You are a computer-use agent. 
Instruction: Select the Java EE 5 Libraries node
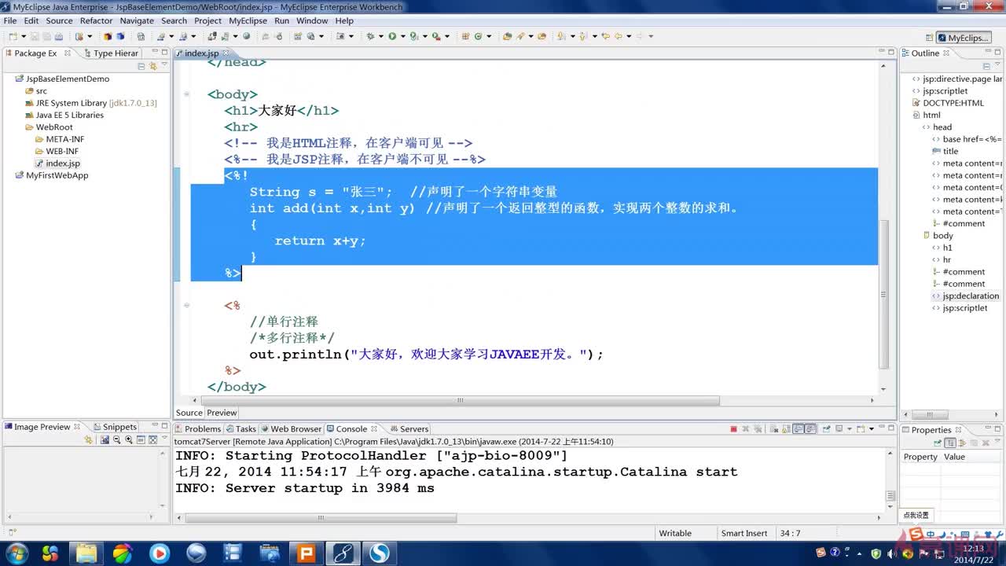(64, 116)
